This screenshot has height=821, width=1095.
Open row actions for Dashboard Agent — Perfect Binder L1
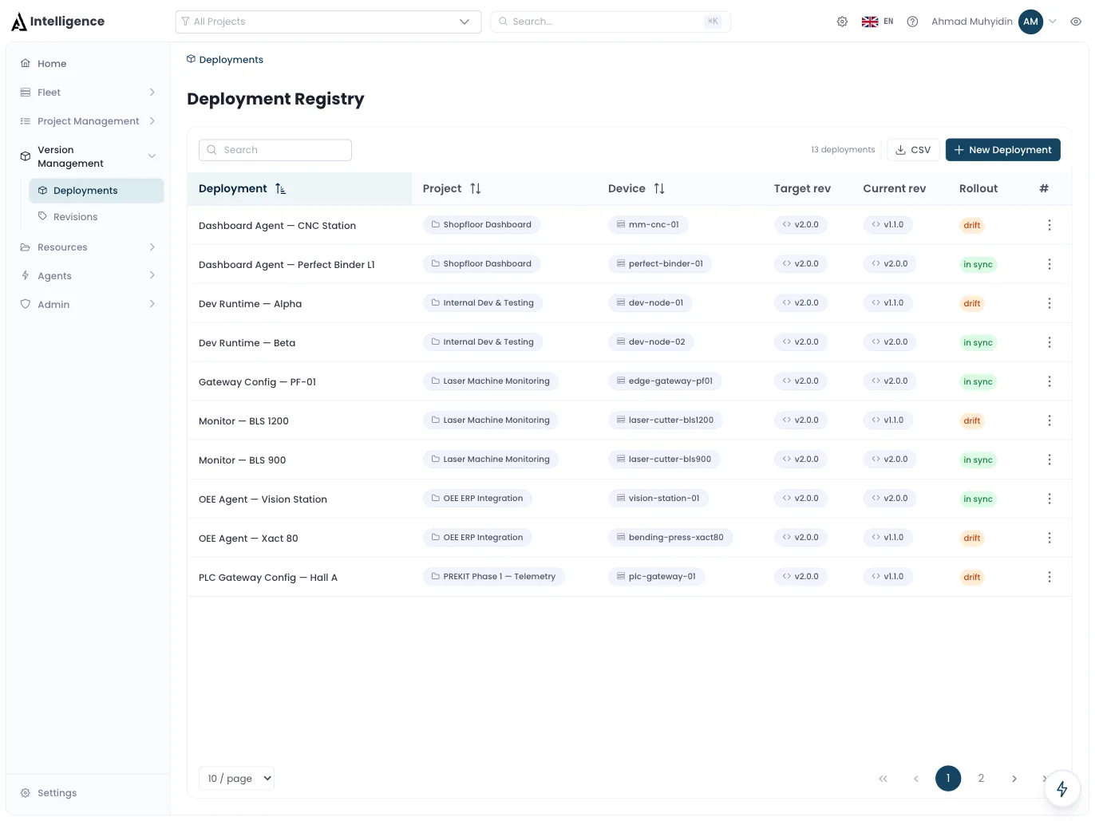[1050, 264]
